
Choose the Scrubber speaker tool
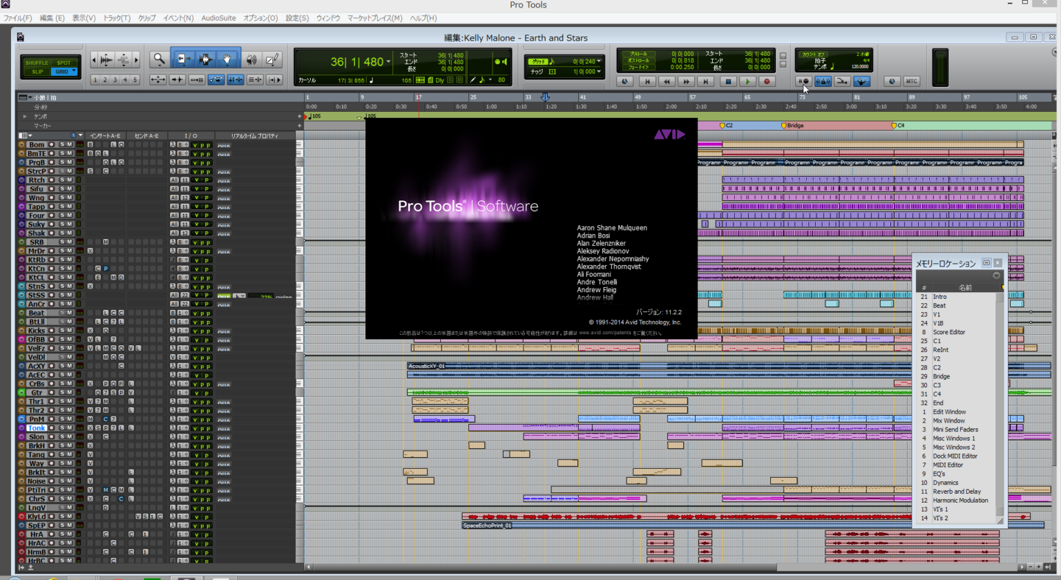[x=251, y=60]
